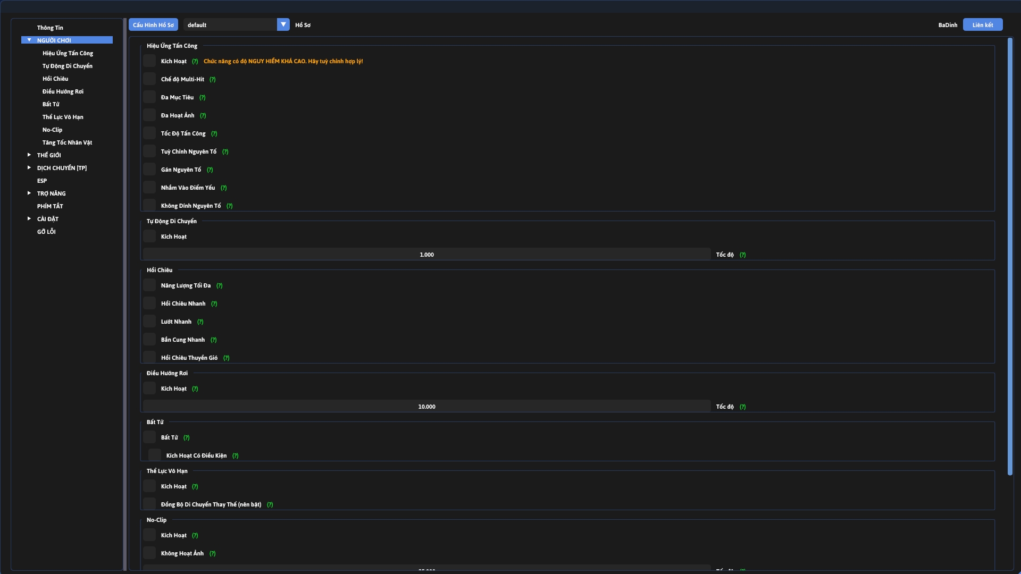Click the Liên kết button
Viewport: 1021px width, 574px height.
click(x=982, y=25)
